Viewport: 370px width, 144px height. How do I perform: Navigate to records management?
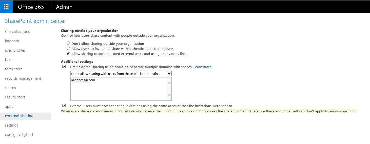pos(23,78)
